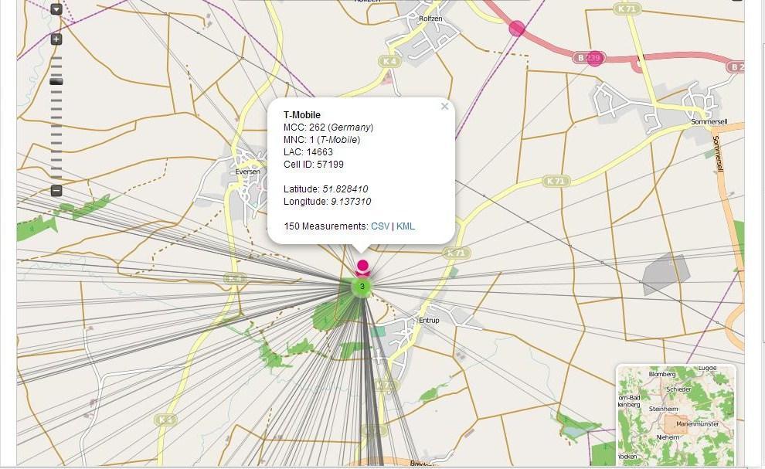Click the T-Mobile popup heading
Viewport: 765px width, 469px height.
click(x=302, y=114)
